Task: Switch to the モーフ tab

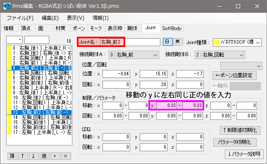Action: pyautogui.click(x=96, y=28)
